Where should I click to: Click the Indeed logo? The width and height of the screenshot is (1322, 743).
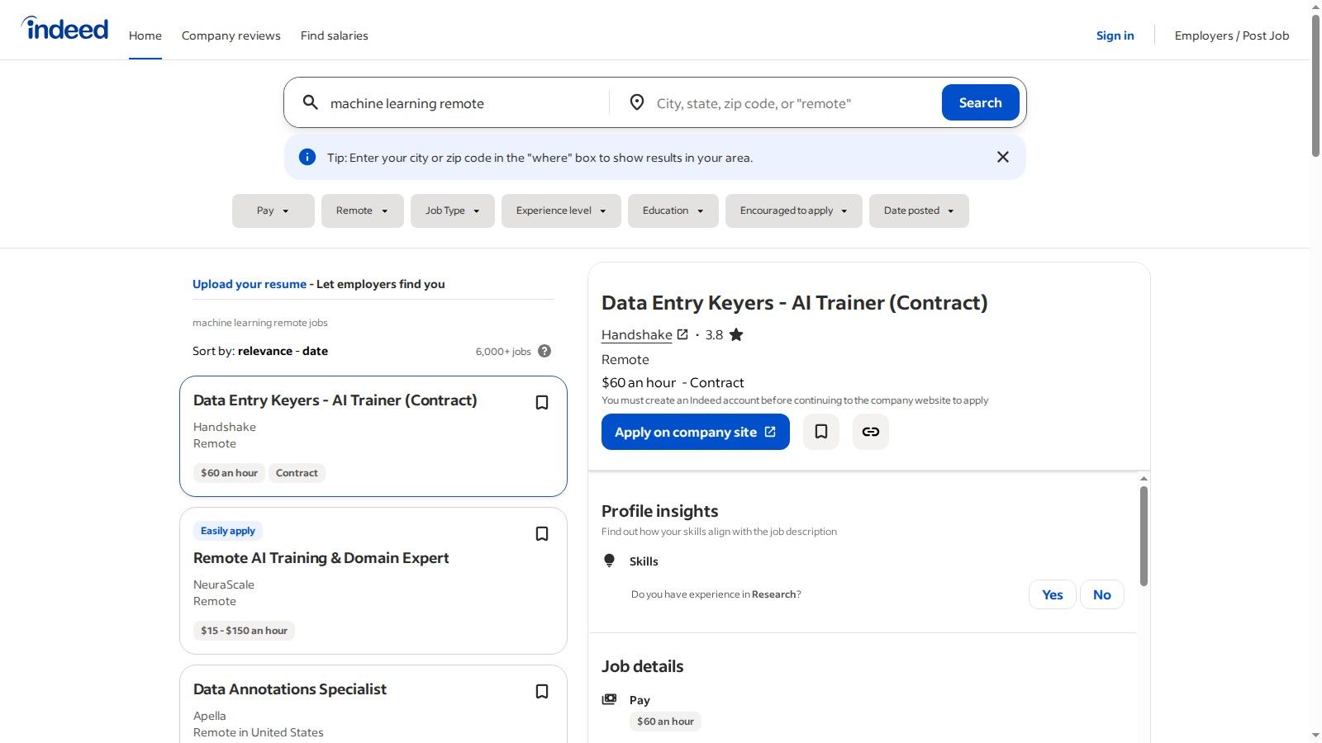(65, 29)
